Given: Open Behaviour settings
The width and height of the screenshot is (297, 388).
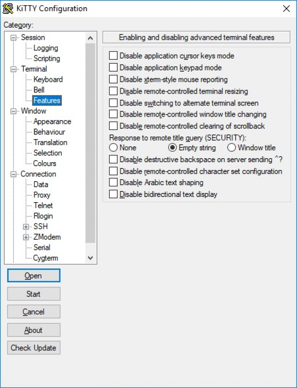Looking at the screenshot, I should point(49,132).
